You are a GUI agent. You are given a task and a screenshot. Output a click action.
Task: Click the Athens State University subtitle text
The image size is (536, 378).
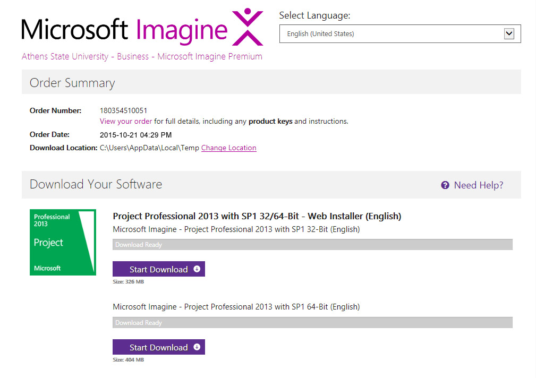142,56
